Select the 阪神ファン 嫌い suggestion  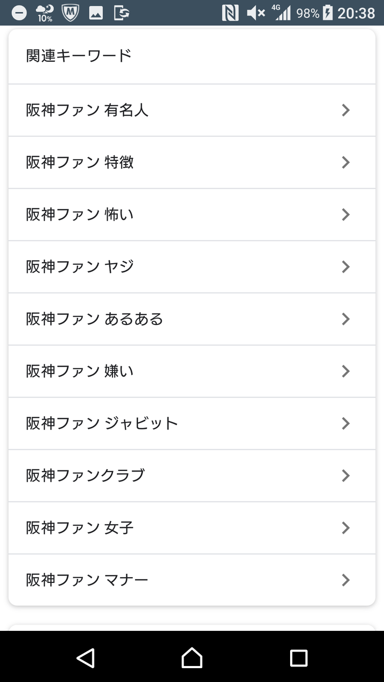tap(80, 371)
